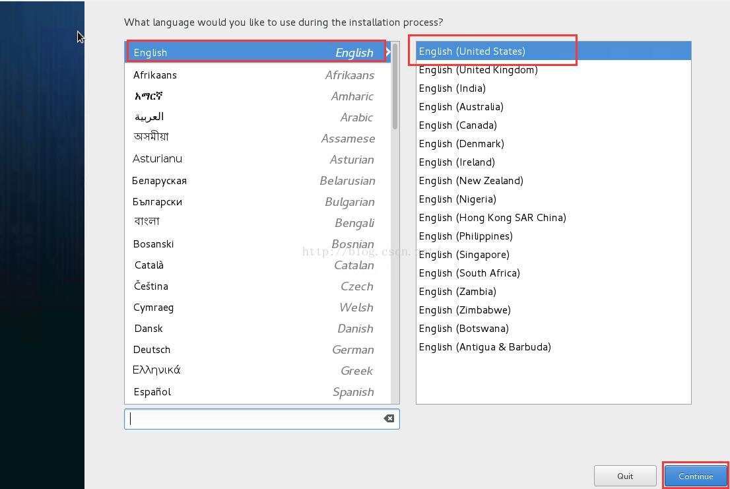Select Bosanski language row
Screen dimensions: 730x489
258,244
